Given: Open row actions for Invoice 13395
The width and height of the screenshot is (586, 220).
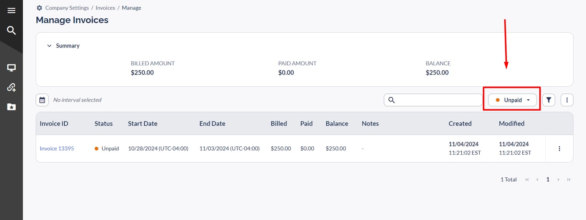Looking at the screenshot, I should [559, 149].
